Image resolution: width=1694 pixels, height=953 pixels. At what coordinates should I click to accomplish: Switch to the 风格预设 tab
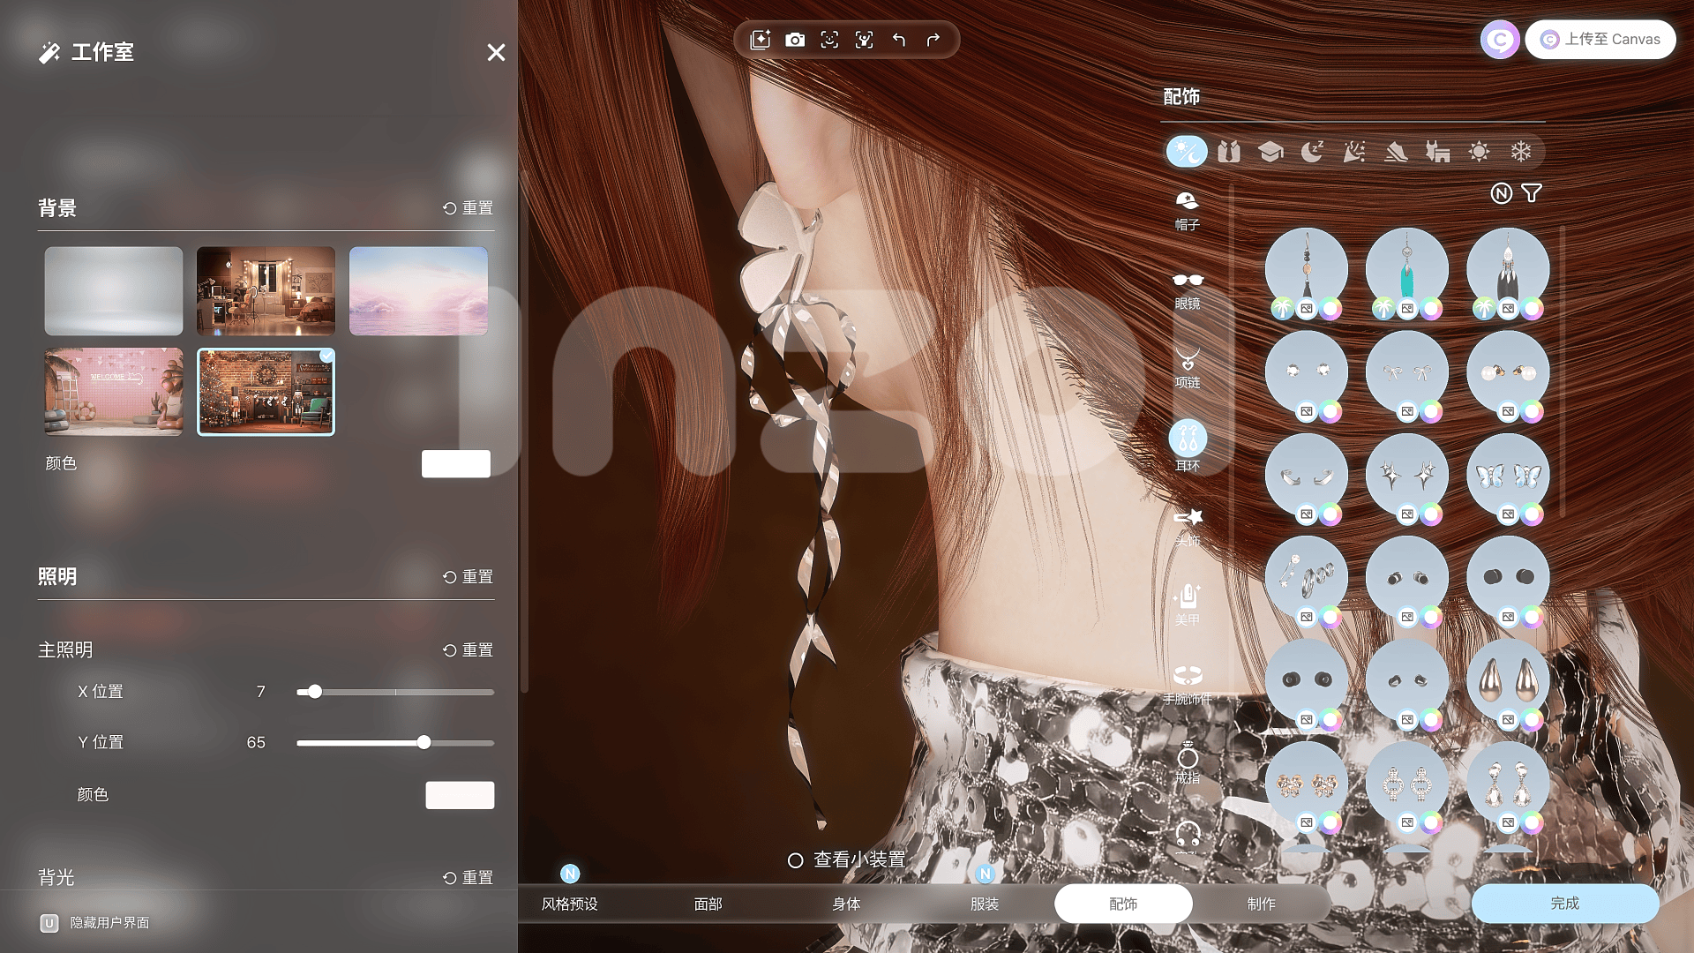569,904
